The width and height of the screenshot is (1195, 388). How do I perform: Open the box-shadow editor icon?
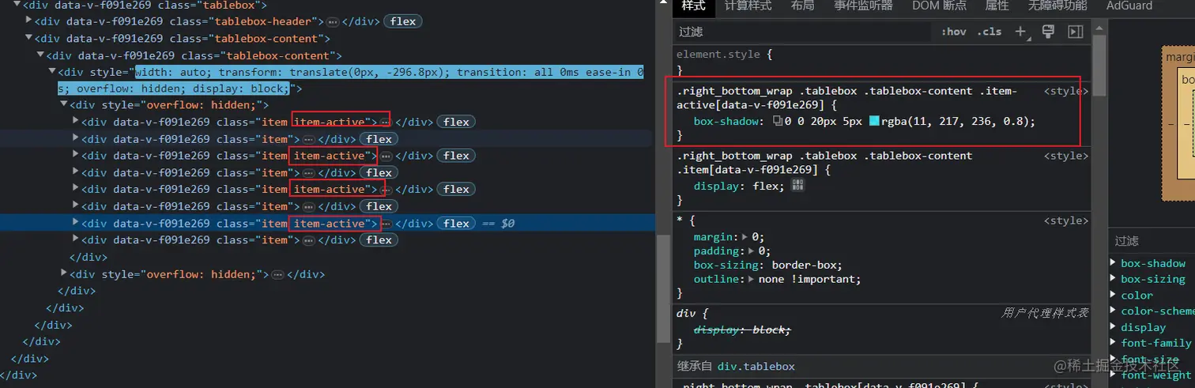tap(778, 122)
